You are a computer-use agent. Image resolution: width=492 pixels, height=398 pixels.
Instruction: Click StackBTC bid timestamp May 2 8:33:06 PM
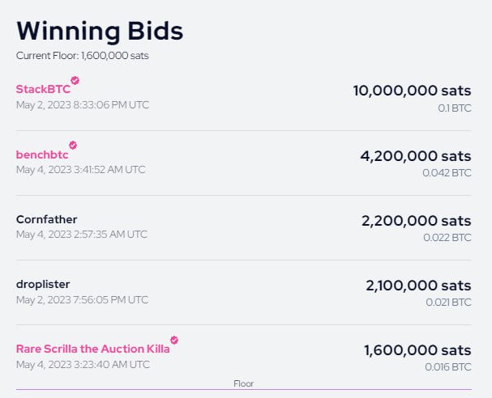click(x=83, y=105)
